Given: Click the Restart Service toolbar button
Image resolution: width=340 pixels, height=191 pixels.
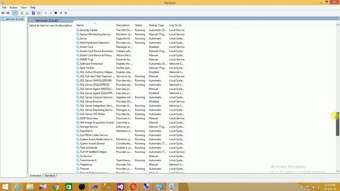Looking at the screenshot, I should (66, 13).
